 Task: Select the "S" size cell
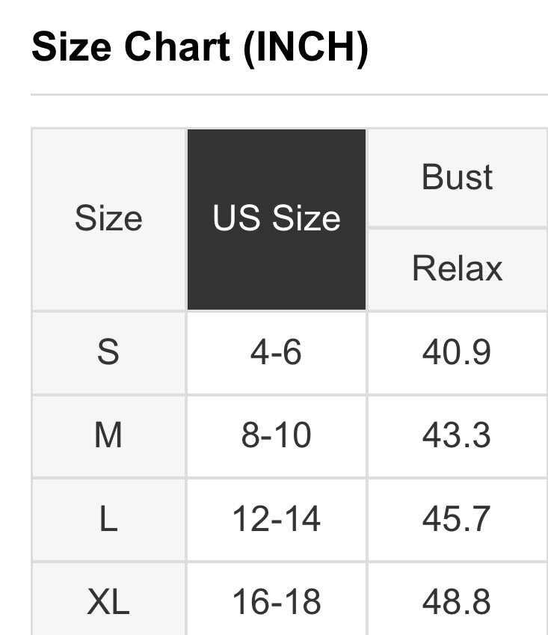point(108,352)
